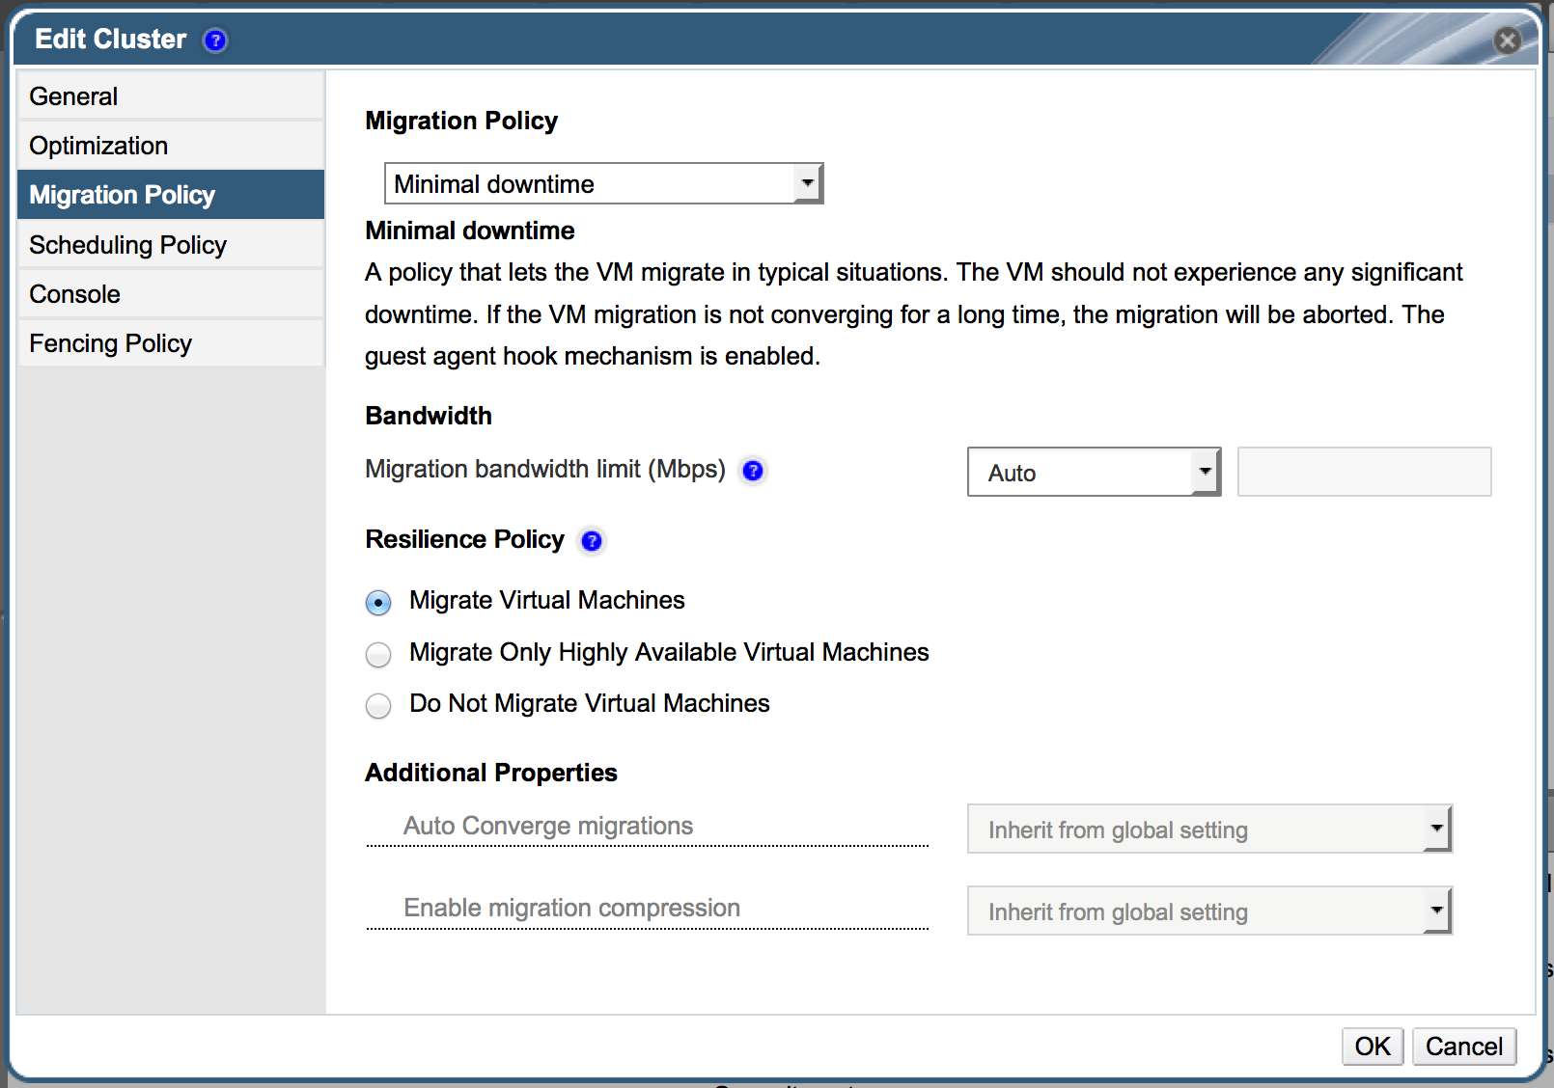The width and height of the screenshot is (1554, 1088).
Task: Select Migrate Only Highly Available Virtual Machines
Action: click(378, 655)
